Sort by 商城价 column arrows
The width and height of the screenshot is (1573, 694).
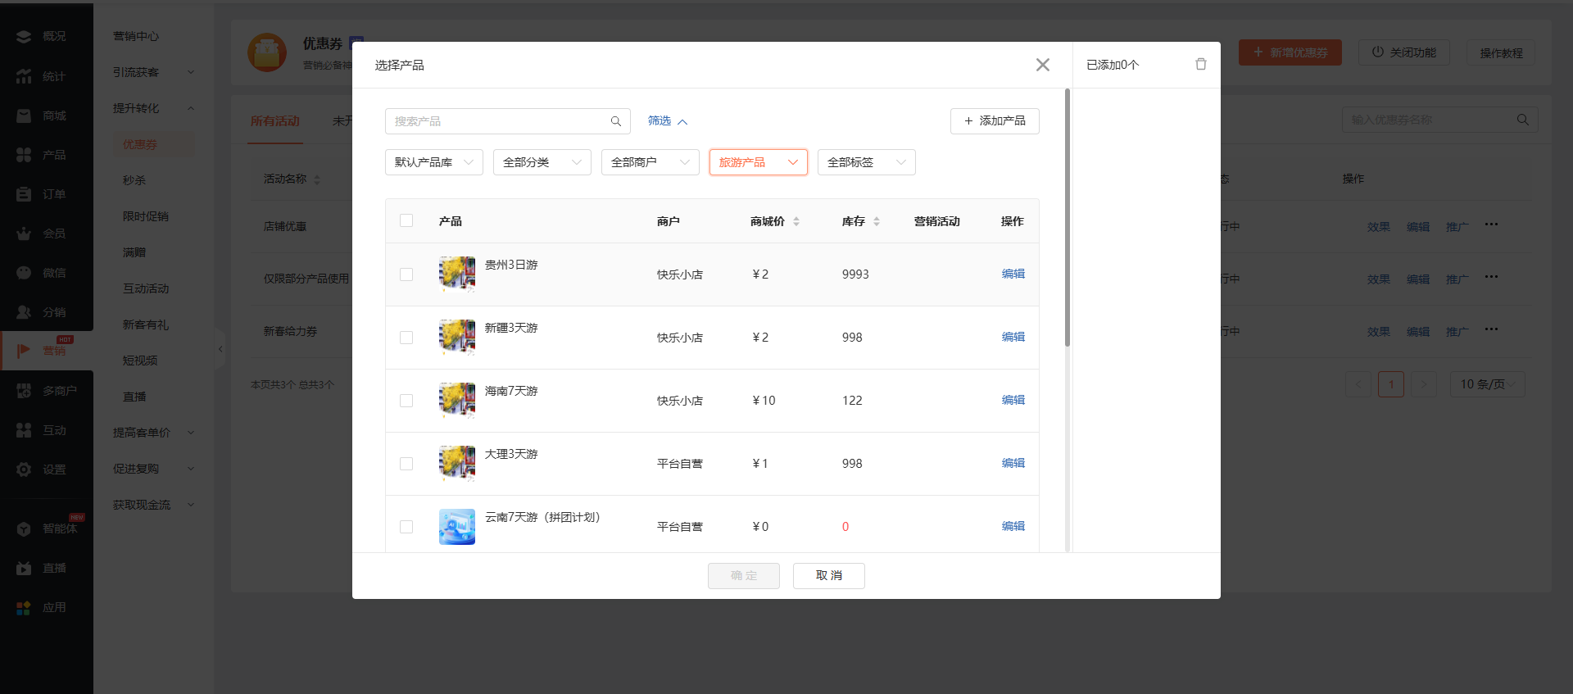tap(796, 221)
